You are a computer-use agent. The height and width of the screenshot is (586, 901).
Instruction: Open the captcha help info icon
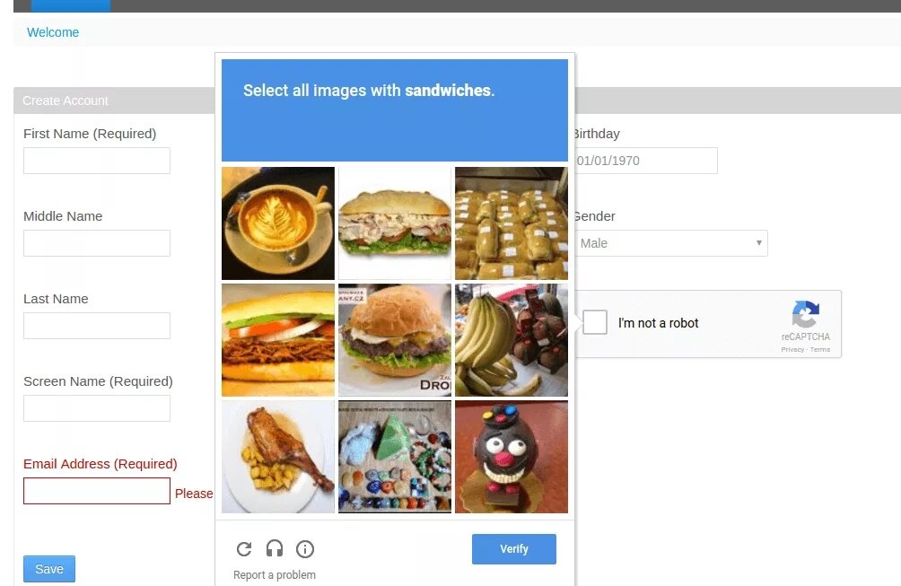305,549
